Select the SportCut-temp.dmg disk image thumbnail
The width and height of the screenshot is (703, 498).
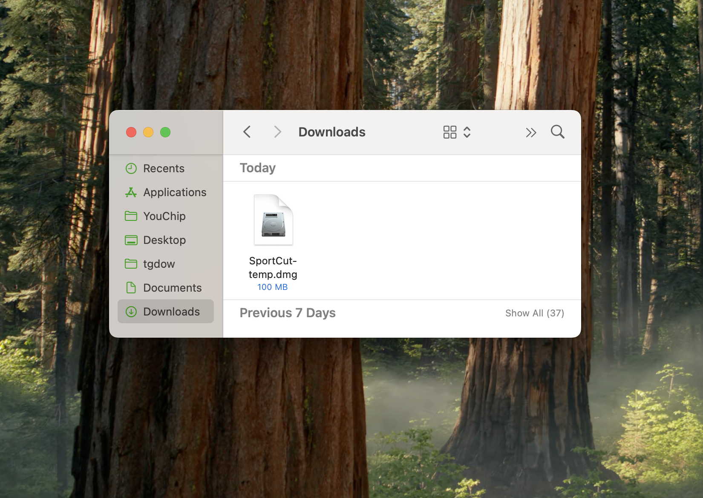pos(273,220)
